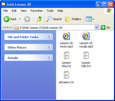Click the green Back arrow icon
The height and width of the screenshot is (101, 115).
6,19
